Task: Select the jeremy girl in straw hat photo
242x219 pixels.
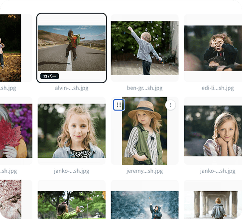Action: [144, 131]
